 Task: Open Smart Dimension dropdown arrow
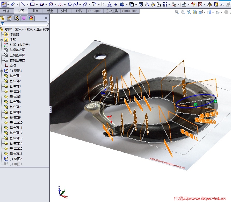(17, 5)
